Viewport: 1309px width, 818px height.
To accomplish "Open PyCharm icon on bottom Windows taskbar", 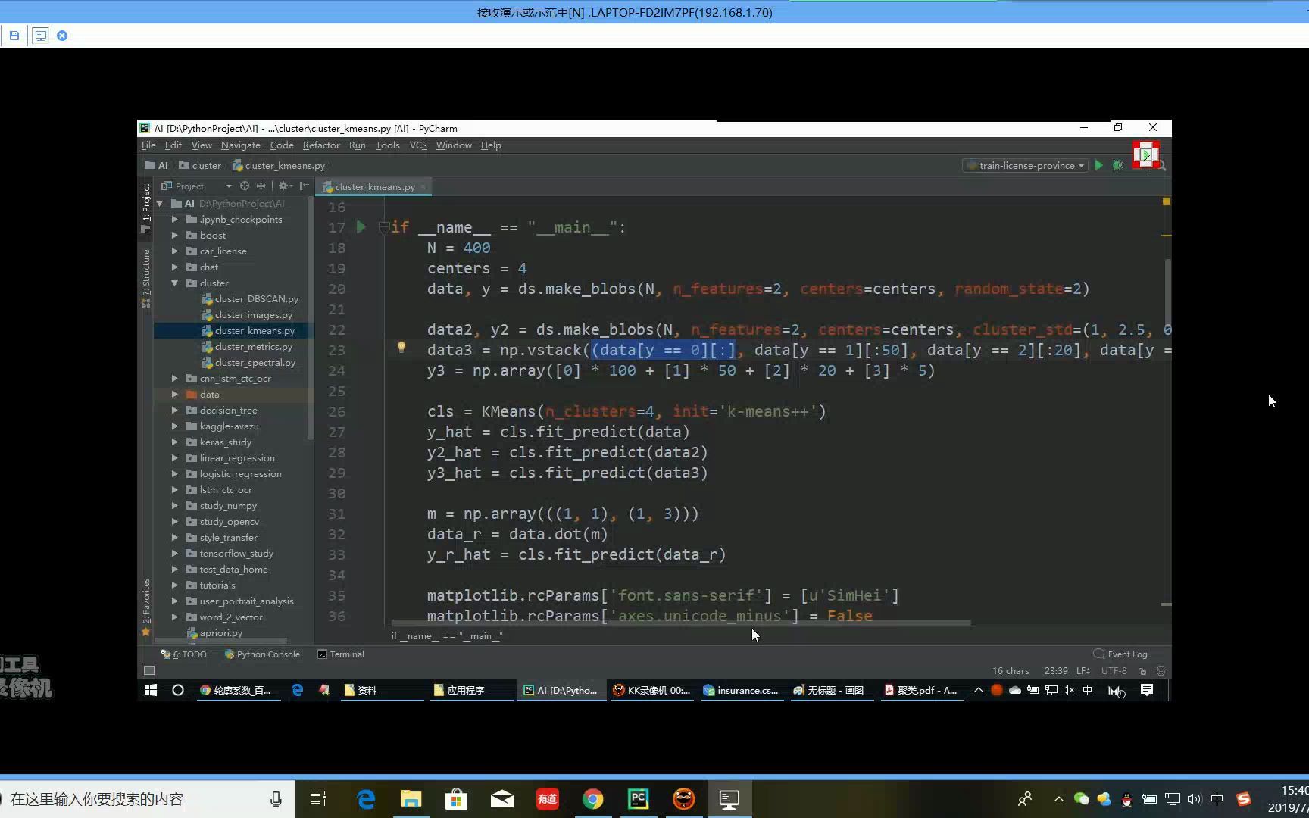I will coord(639,799).
